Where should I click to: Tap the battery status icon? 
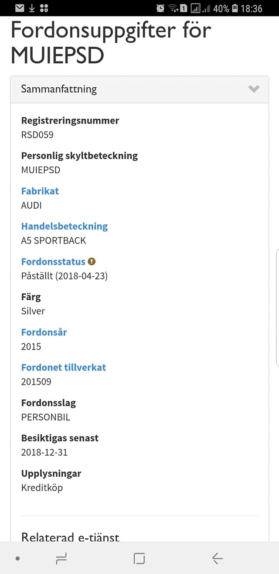(x=235, y=8)
